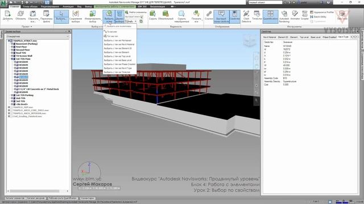Expand Проект panel dropdown arrow
364x204 pixels.
(x=31, y=27)
